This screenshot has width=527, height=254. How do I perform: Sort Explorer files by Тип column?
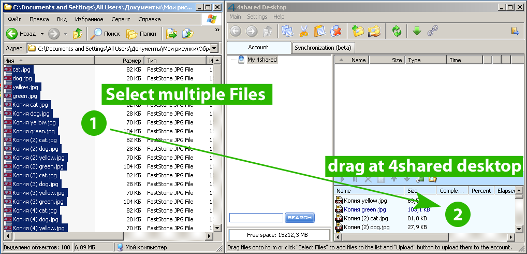pos(175,61)
